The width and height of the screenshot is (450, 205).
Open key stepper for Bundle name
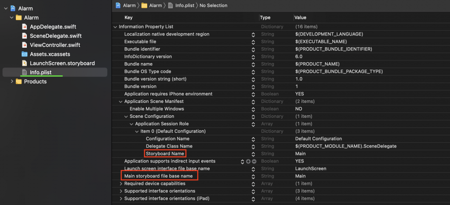pos(253,64)
